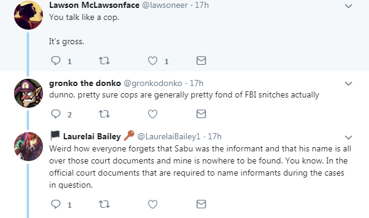Expand options menu on Laurelai Bailey's tweet
The image size is (369, 218).
click(x=348, y=137)
